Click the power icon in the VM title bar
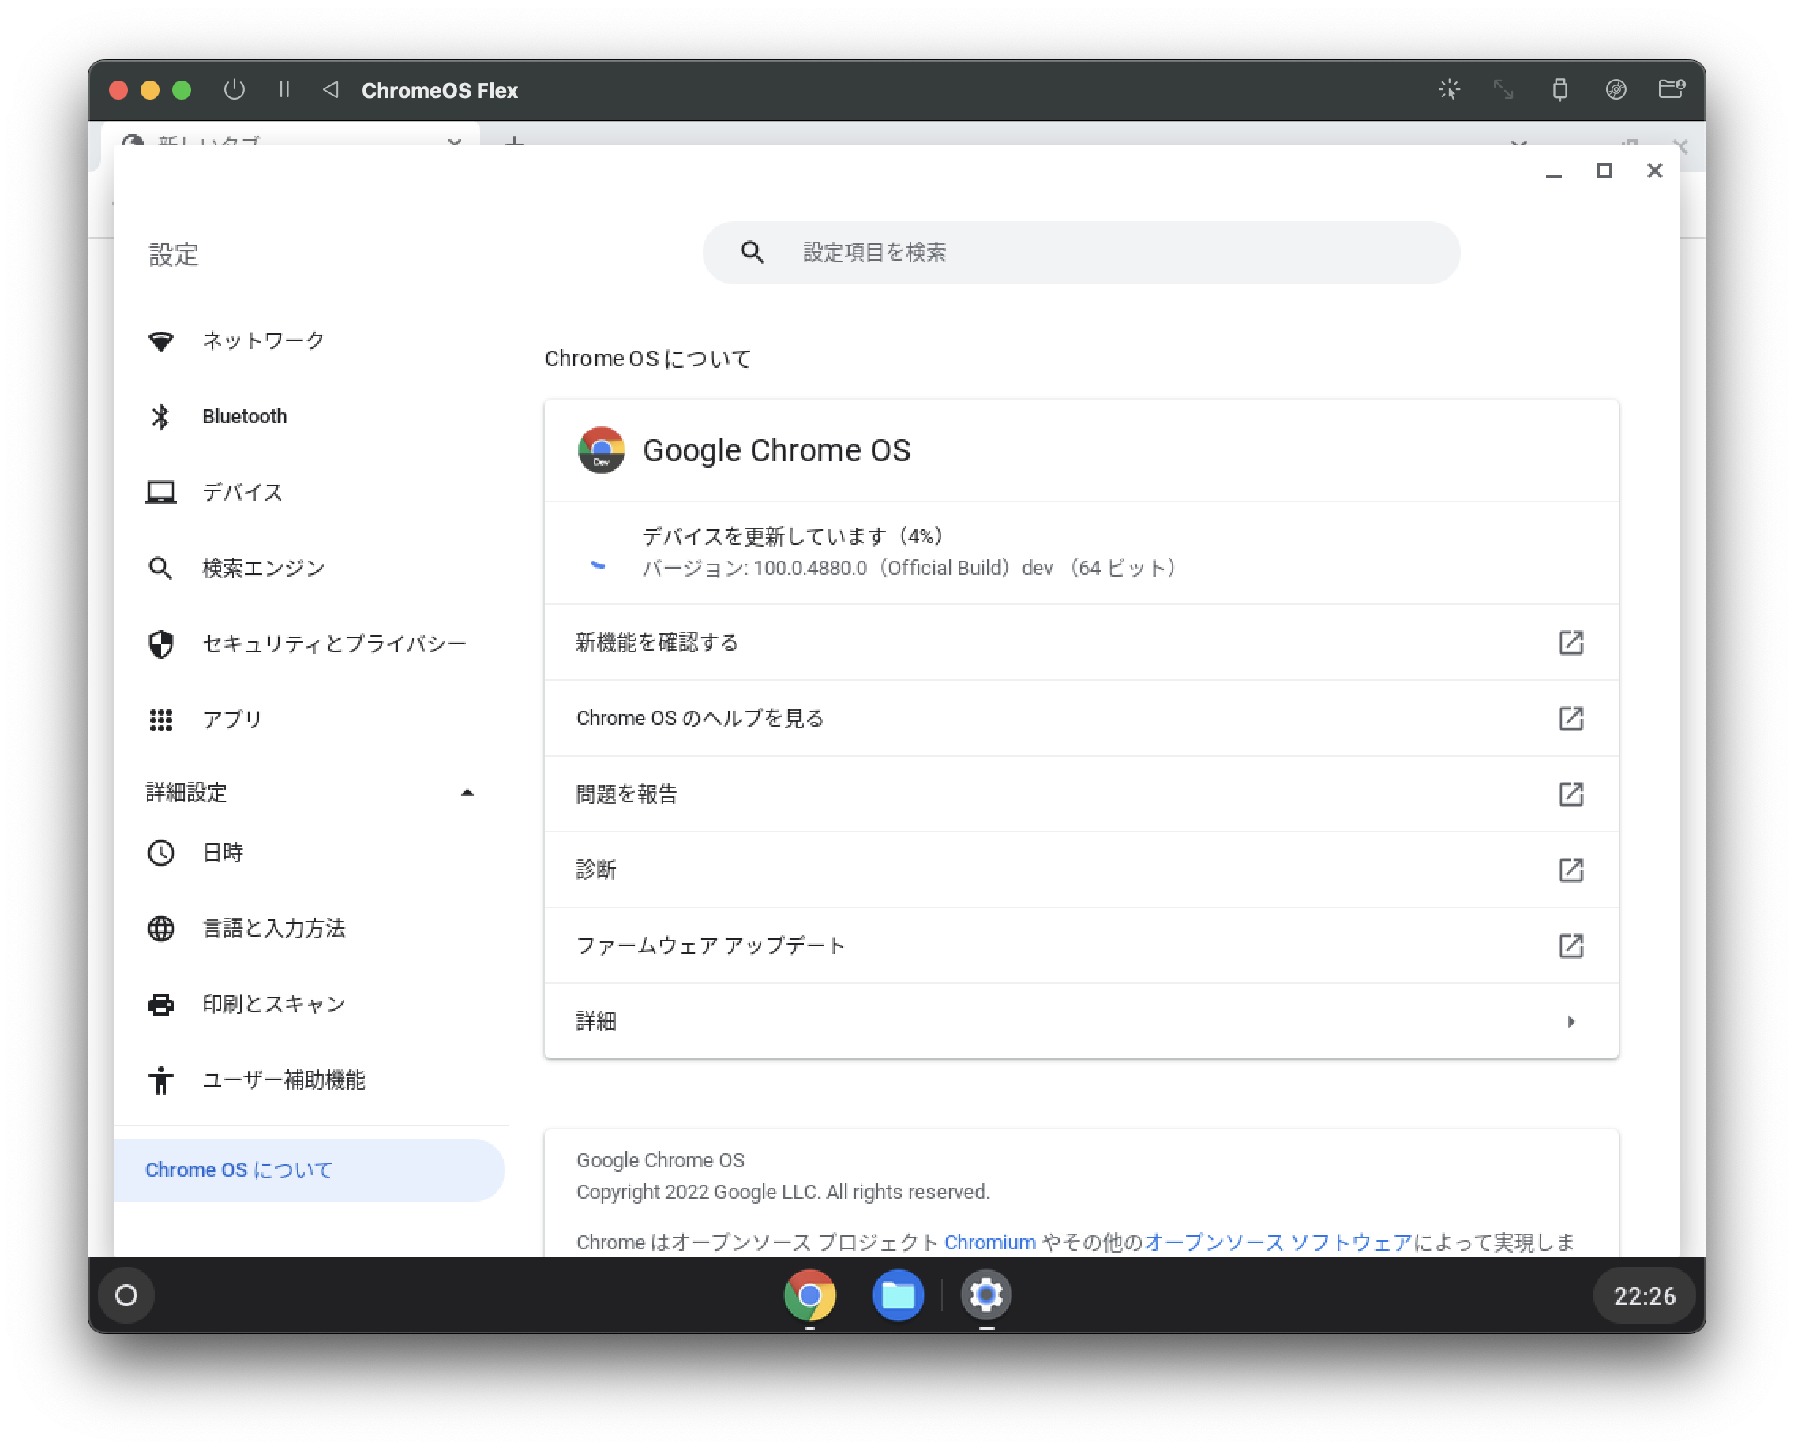The height and width of the screenshot is (1450, 1794). pyautogui.click(x=234, y=89)
